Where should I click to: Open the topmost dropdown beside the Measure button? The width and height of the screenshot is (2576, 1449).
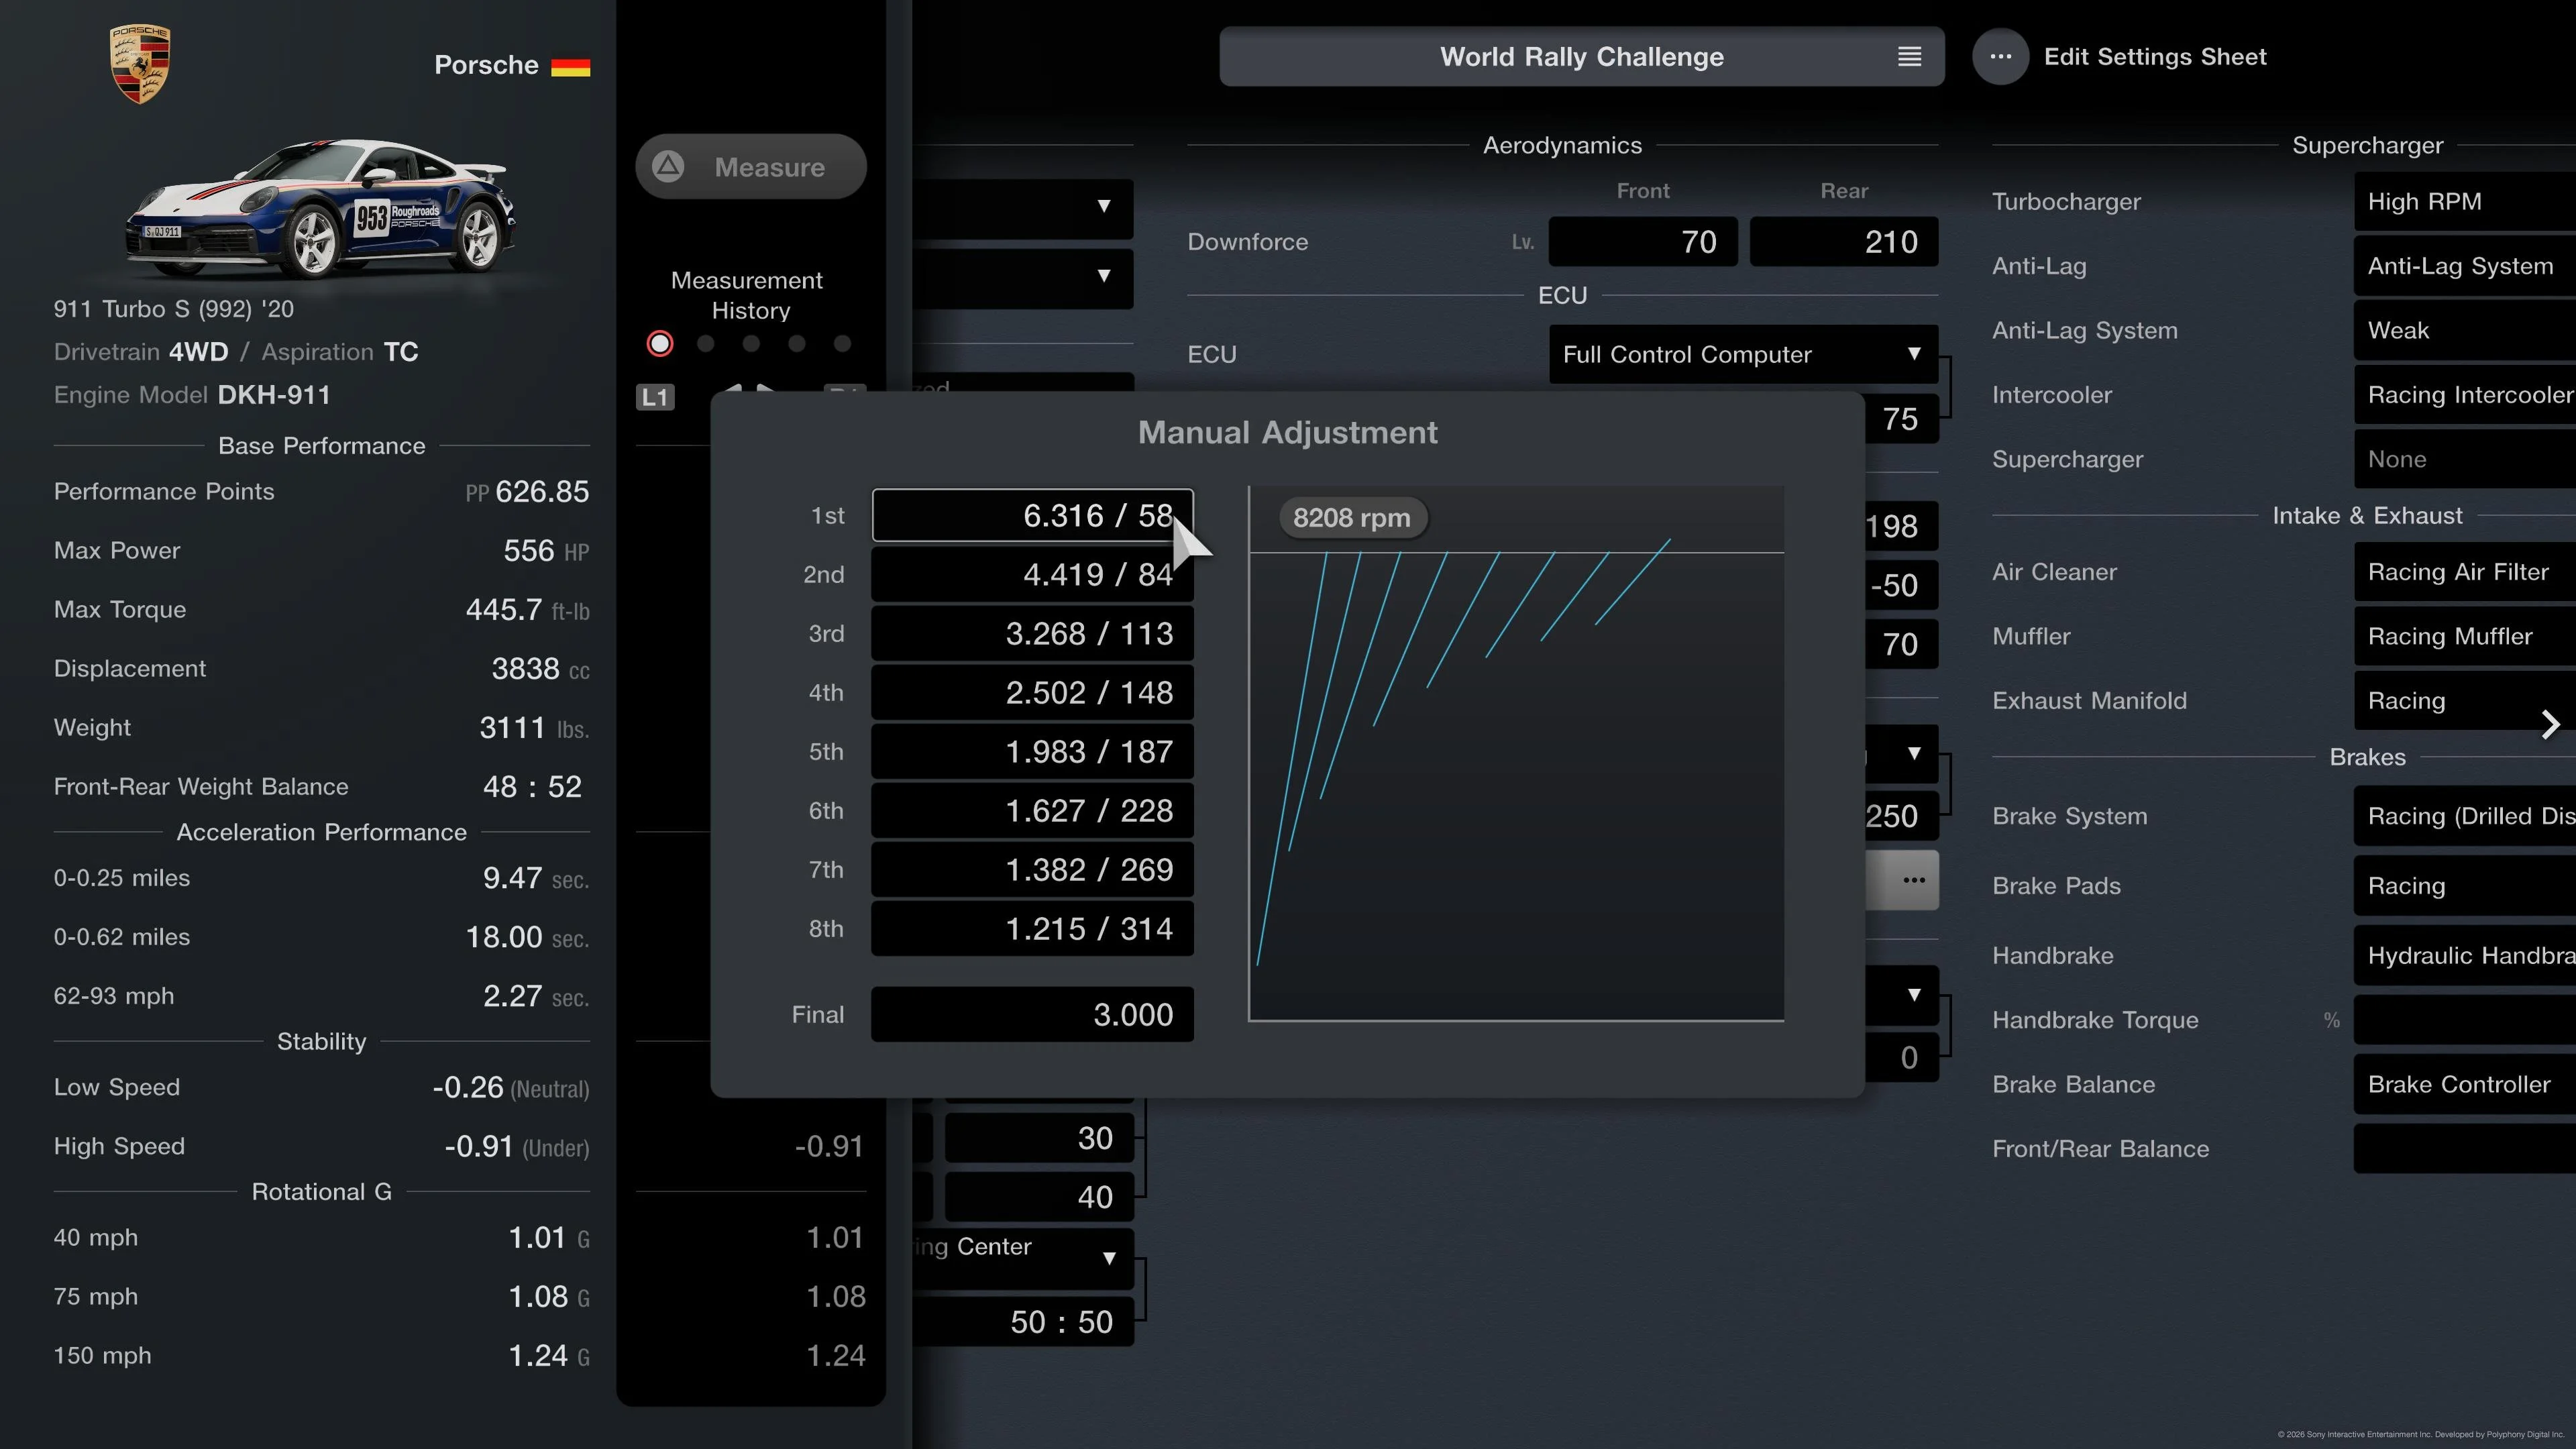(x=1023, y=208)
